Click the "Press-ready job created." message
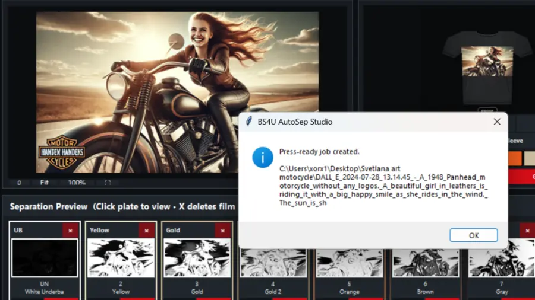The height and width of the screenshot is (300, 535). click(319, 152)
